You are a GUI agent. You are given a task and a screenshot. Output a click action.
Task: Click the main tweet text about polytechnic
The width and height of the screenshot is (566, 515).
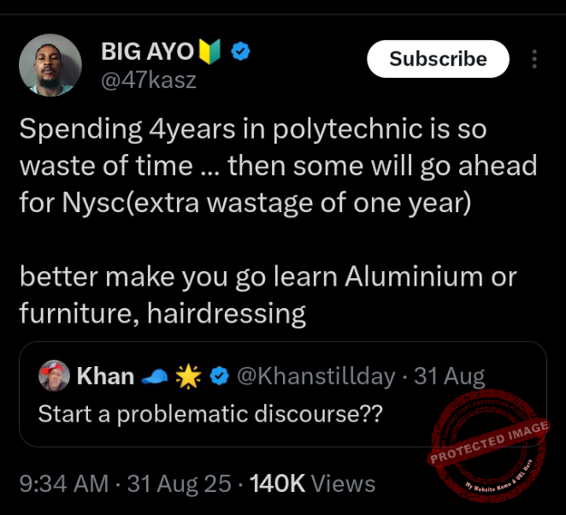pos(278,166)
